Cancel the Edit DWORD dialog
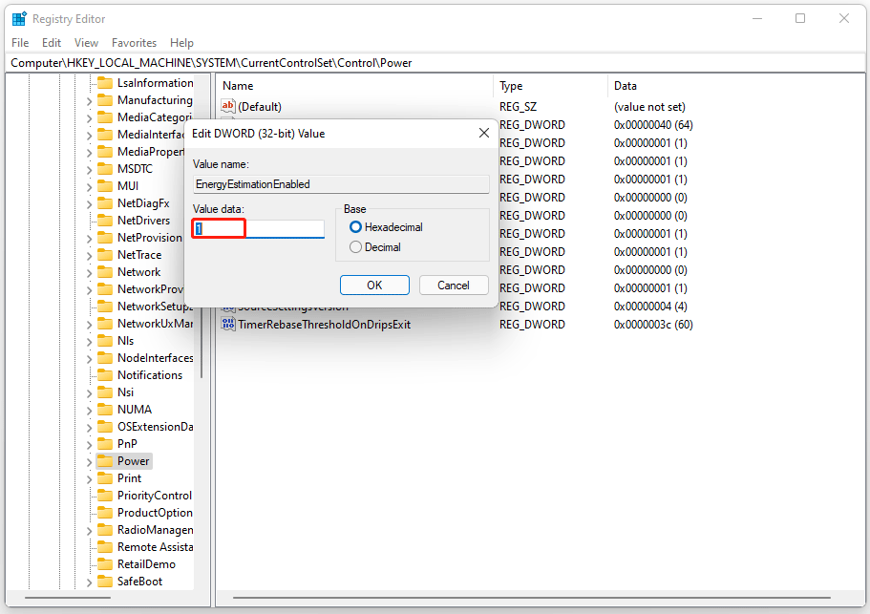The height and width of the screenshot is (614, 870). [453, 286]
